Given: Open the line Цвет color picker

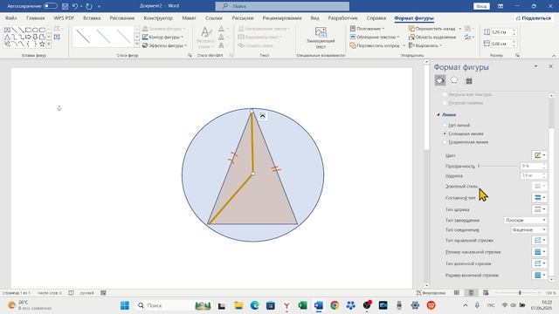Looking at the screenshot, I should 539,155.
